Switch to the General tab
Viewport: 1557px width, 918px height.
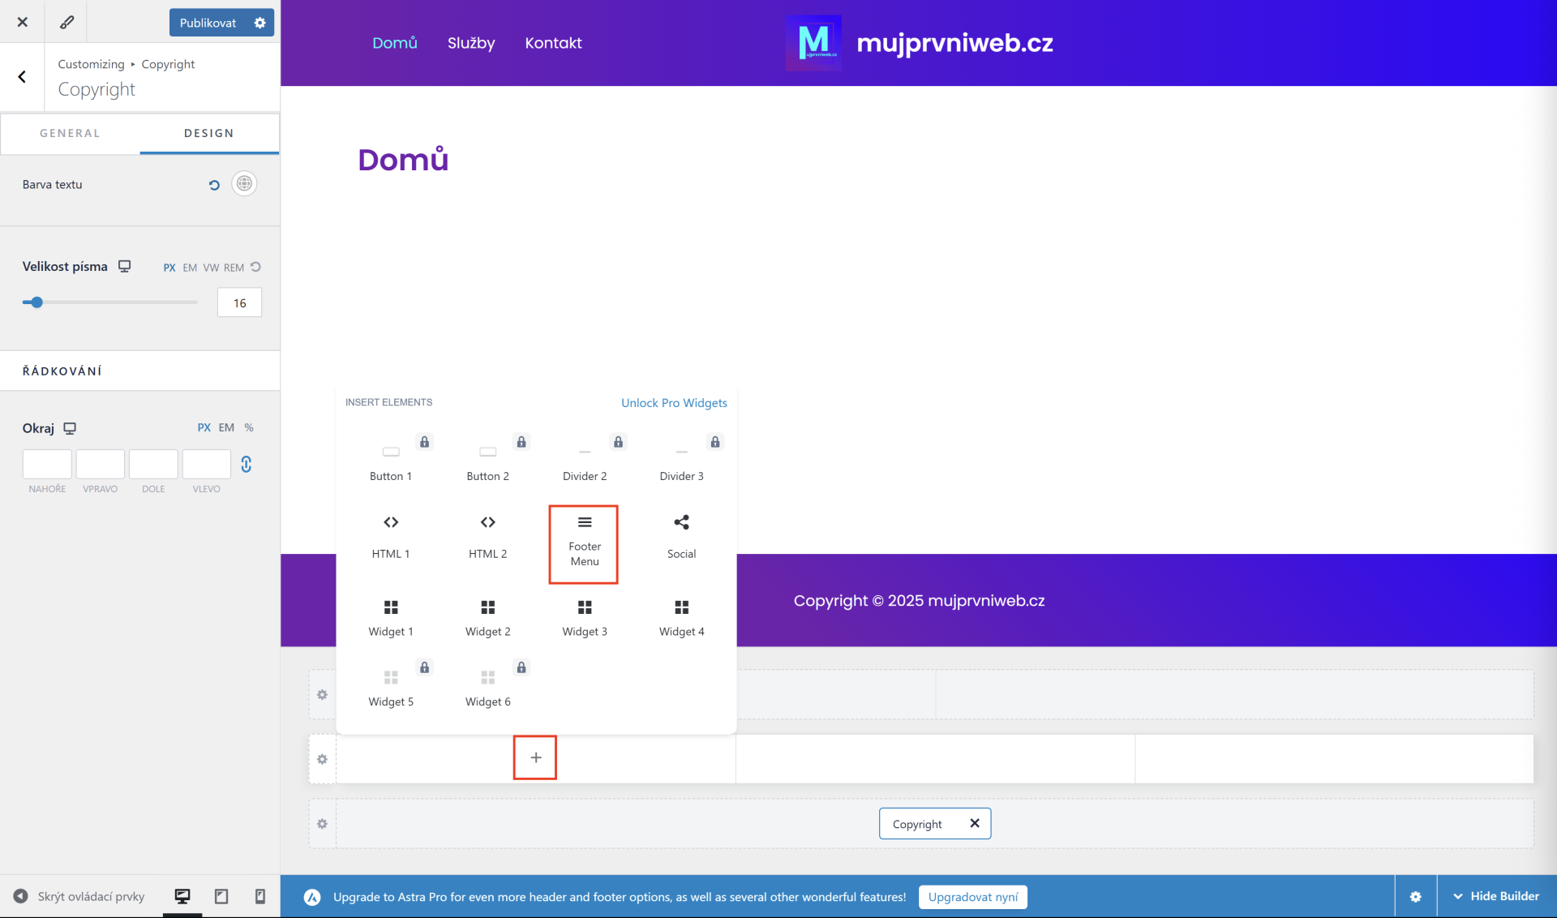[70, 133]
